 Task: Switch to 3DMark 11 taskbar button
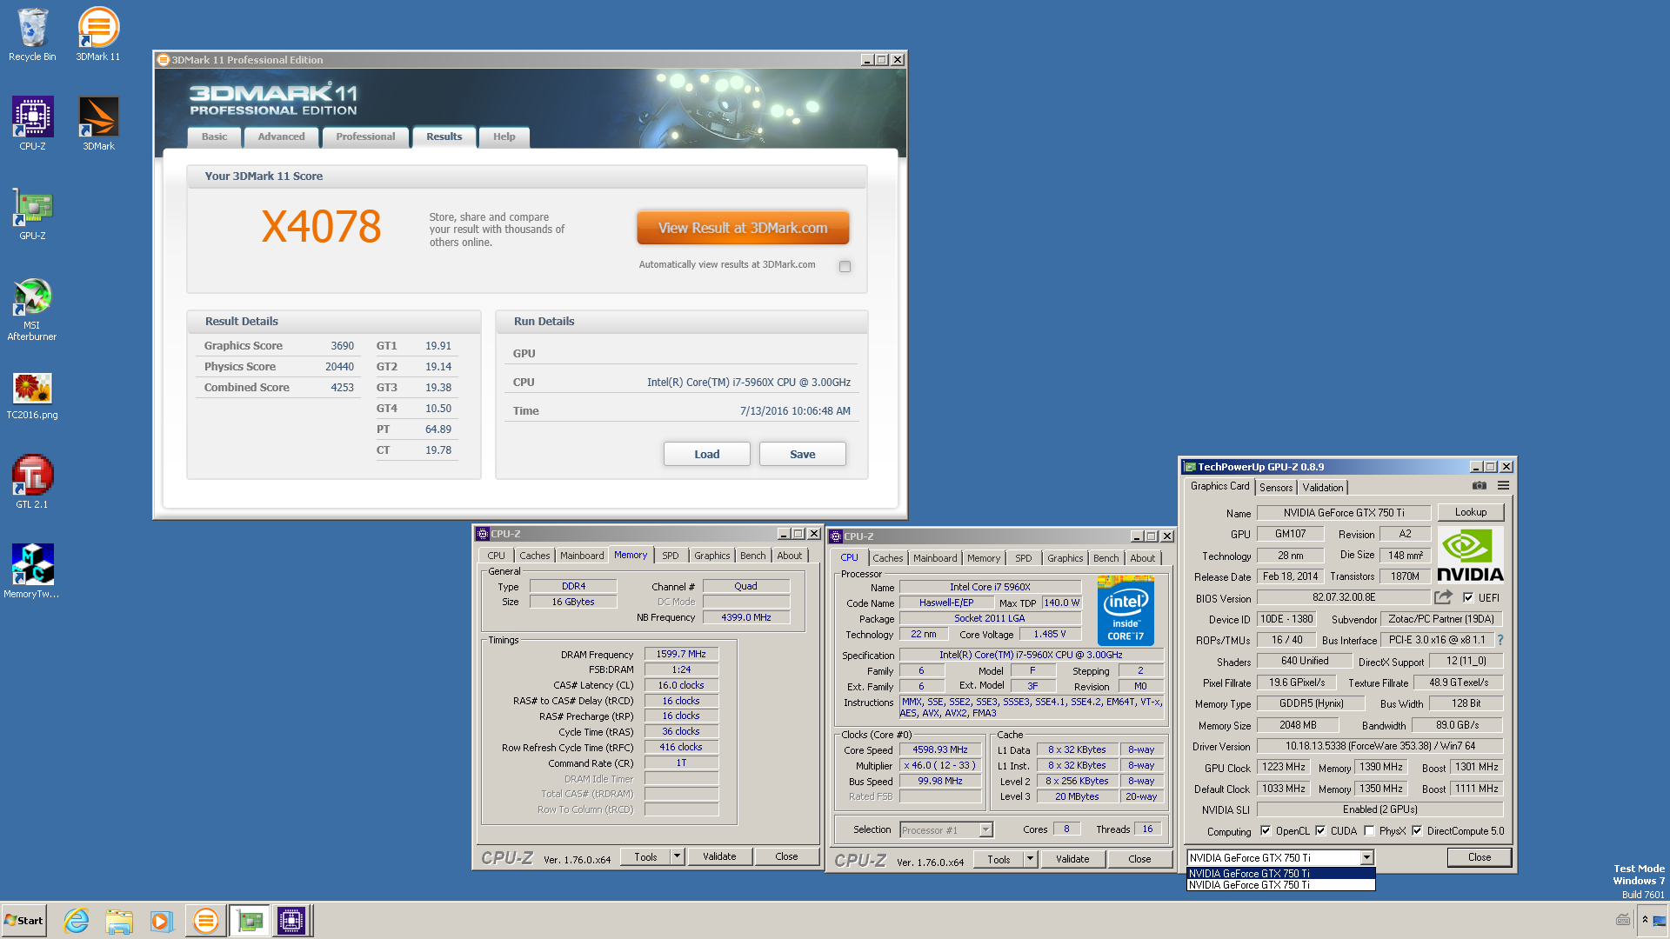[206, 921]
